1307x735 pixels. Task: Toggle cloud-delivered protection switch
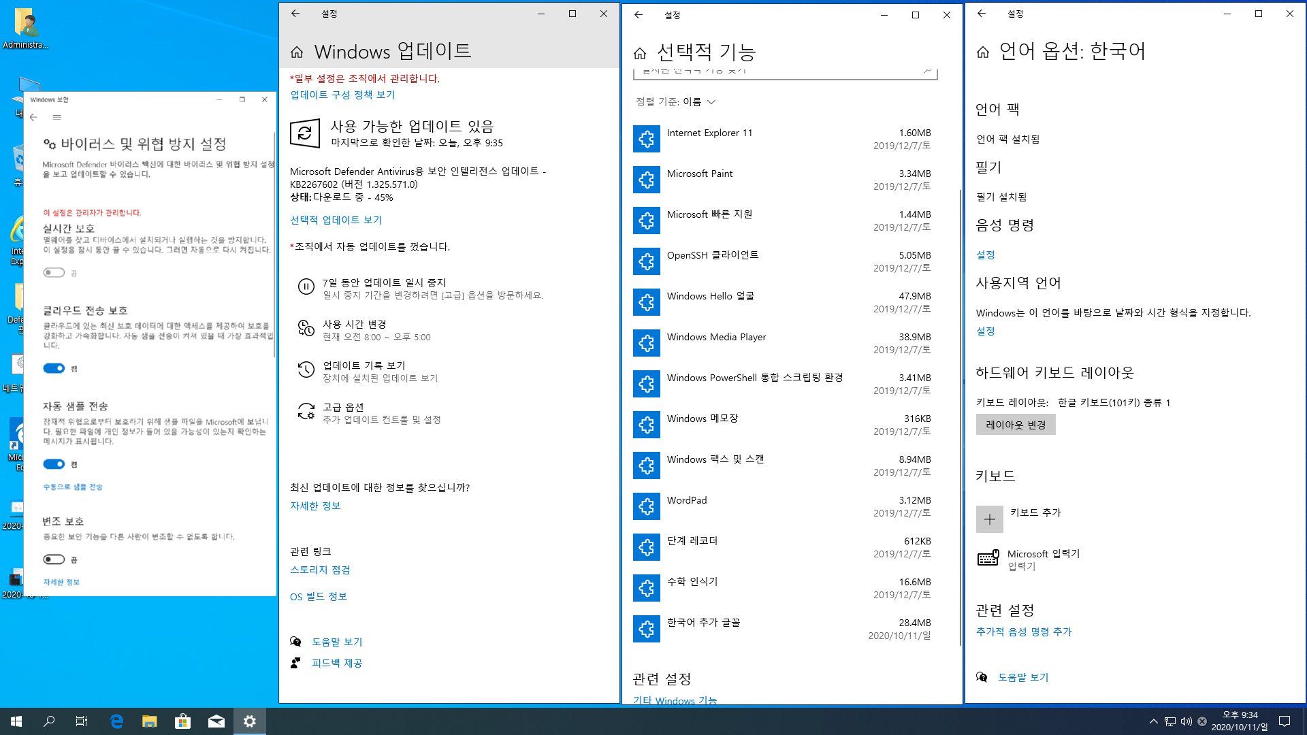(x=54, y=368)
